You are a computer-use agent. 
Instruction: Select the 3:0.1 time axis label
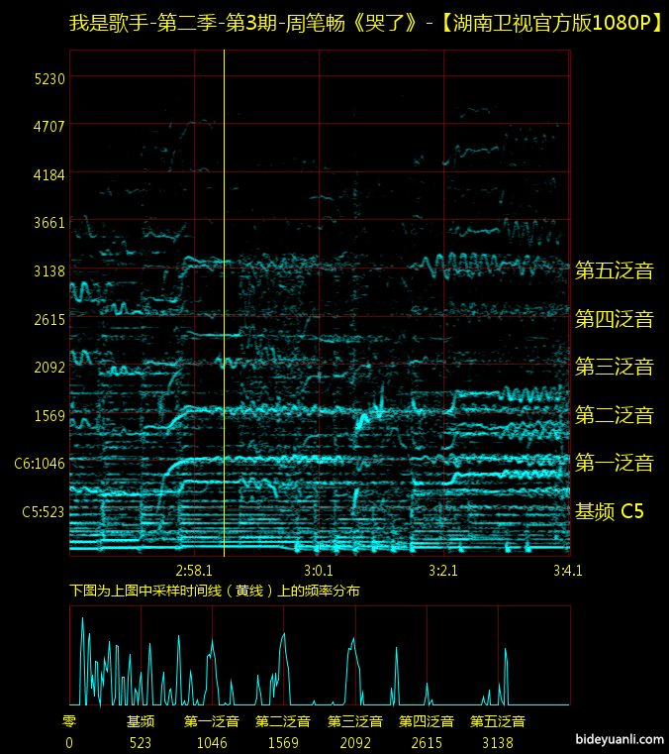(319, 570)
